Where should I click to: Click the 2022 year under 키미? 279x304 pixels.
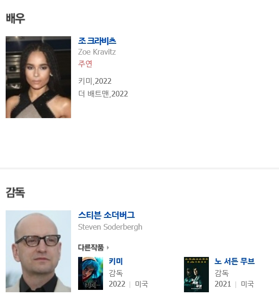[x=117, y=284]
